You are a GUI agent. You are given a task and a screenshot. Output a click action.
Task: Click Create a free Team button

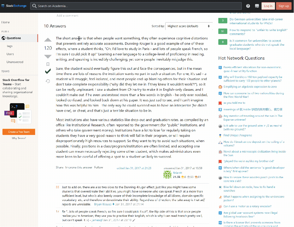(x=19, y=132)
